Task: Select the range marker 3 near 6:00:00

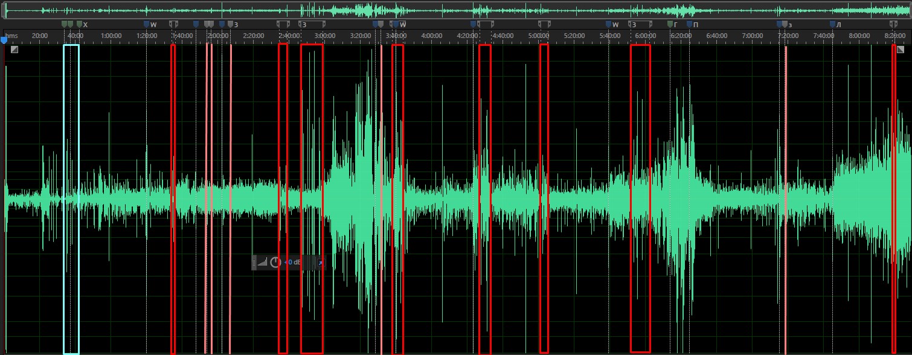Action: pos(640,24)
